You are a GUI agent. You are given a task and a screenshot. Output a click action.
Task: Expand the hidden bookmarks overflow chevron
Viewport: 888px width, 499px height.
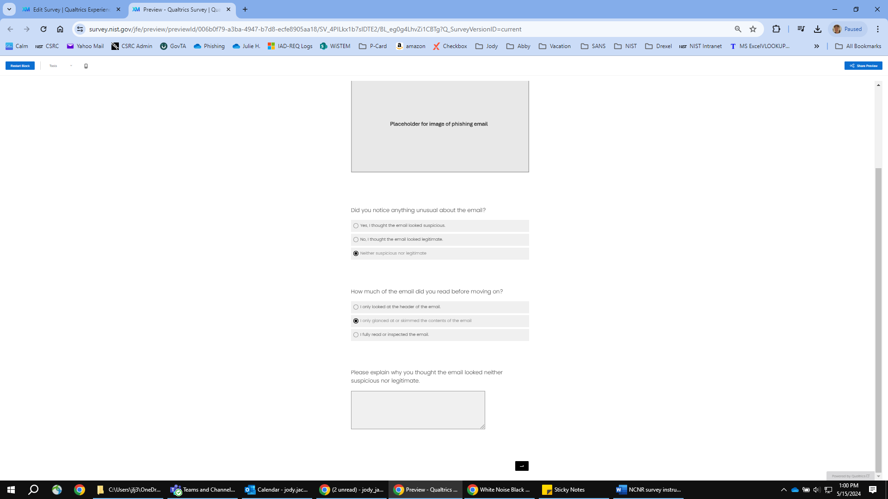[816, 46]
